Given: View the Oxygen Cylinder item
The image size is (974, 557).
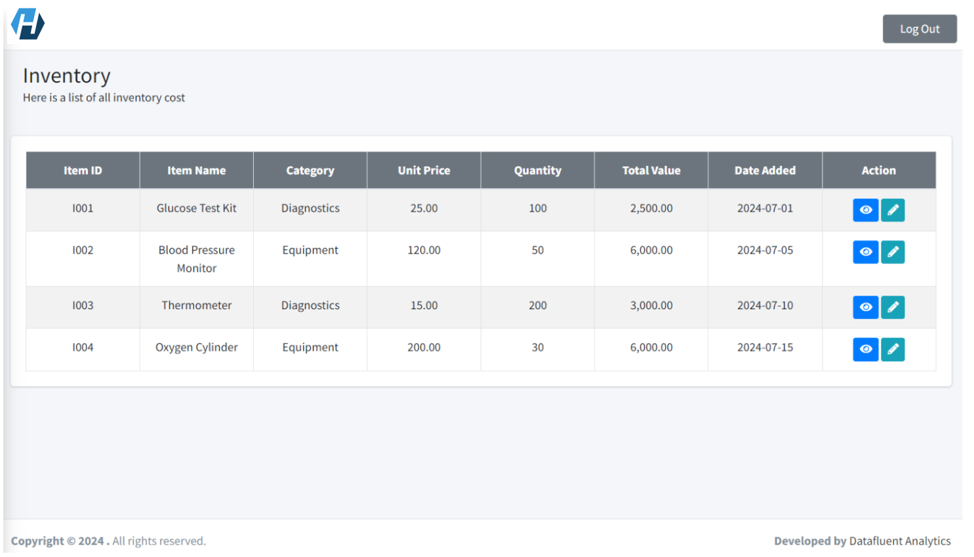Looking at the screenshot, I should coord(865,349).
